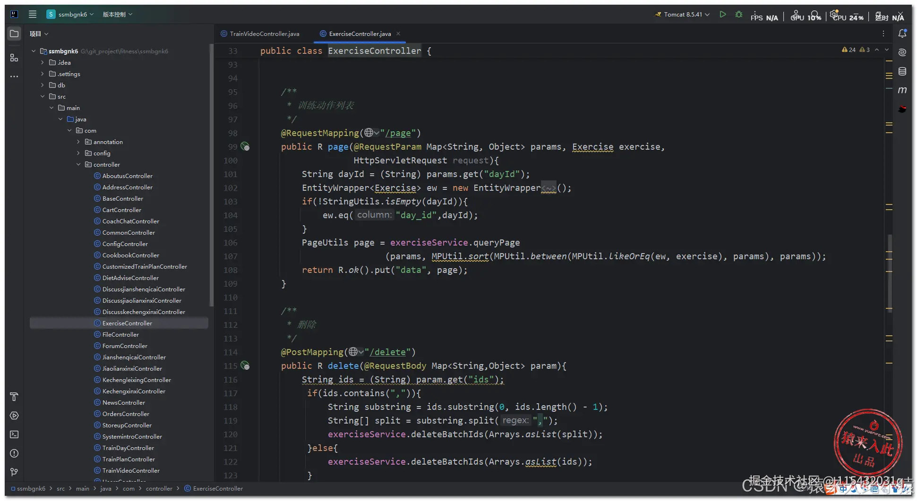Jump to next highlighted problem arrow
This screenshot has width=917, height=501.
[887, 50]
